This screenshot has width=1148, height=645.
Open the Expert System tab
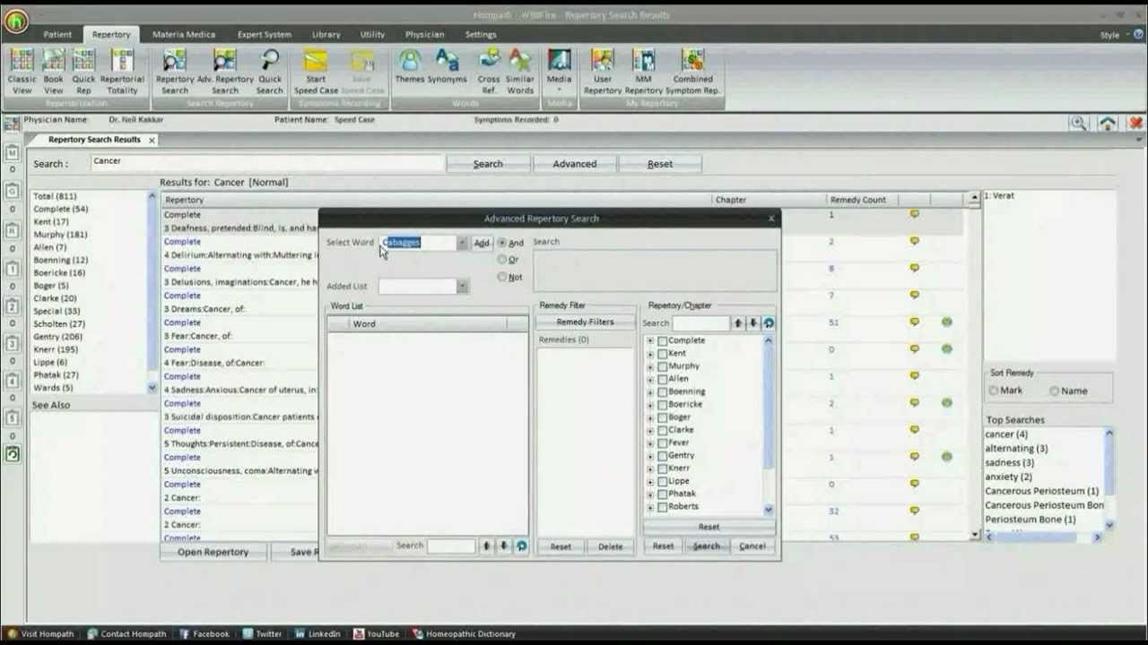point(264,34)
